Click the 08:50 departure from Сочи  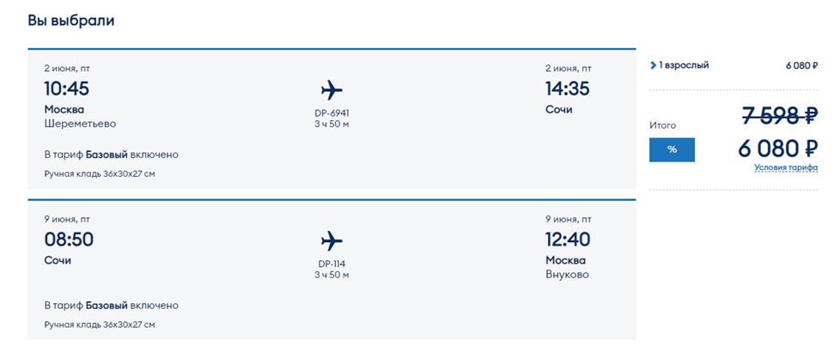pos(69,240)
